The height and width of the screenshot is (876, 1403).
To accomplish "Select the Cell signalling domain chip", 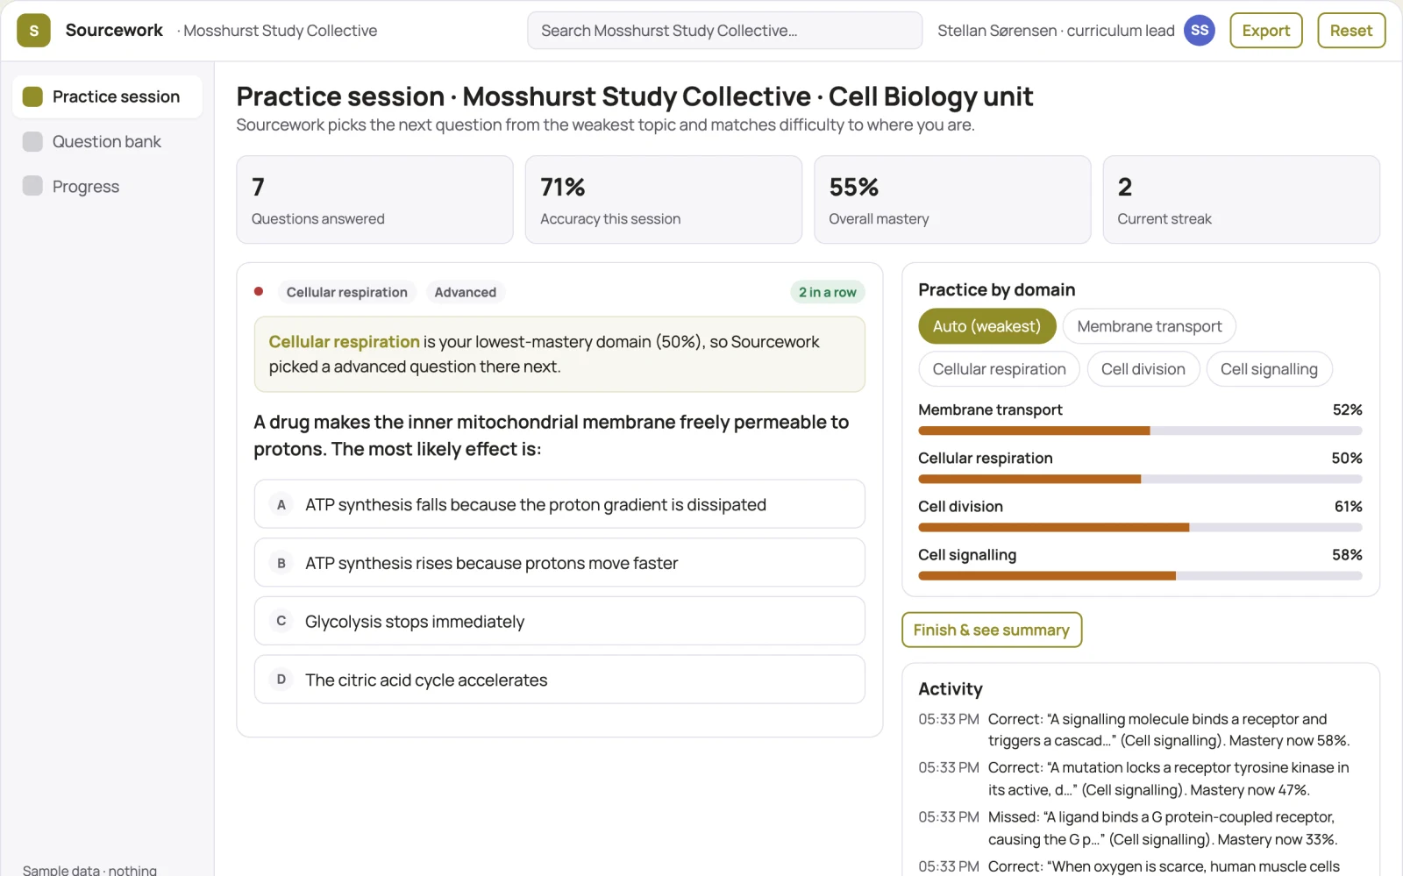I will [x=1269, y=369].
